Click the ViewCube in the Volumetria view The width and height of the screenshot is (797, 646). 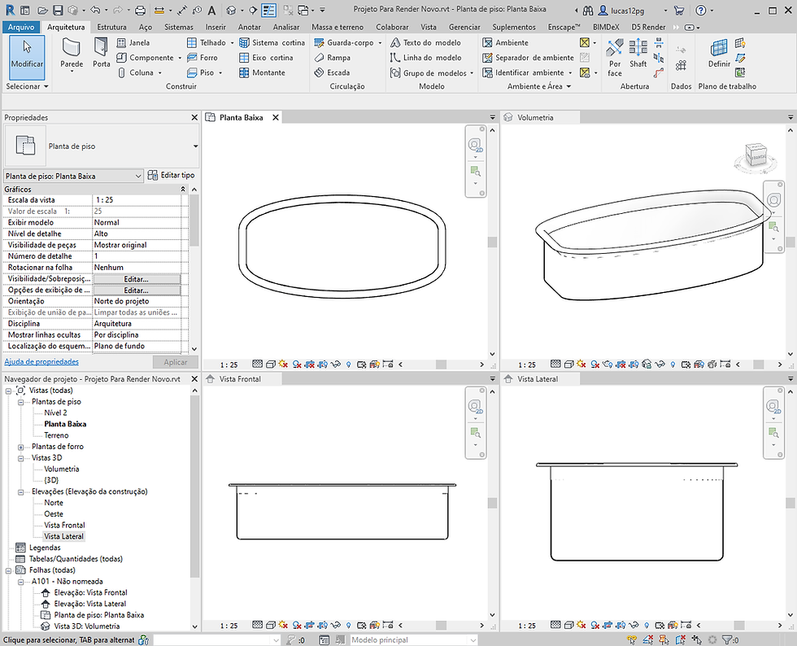[x=756, y=155]
